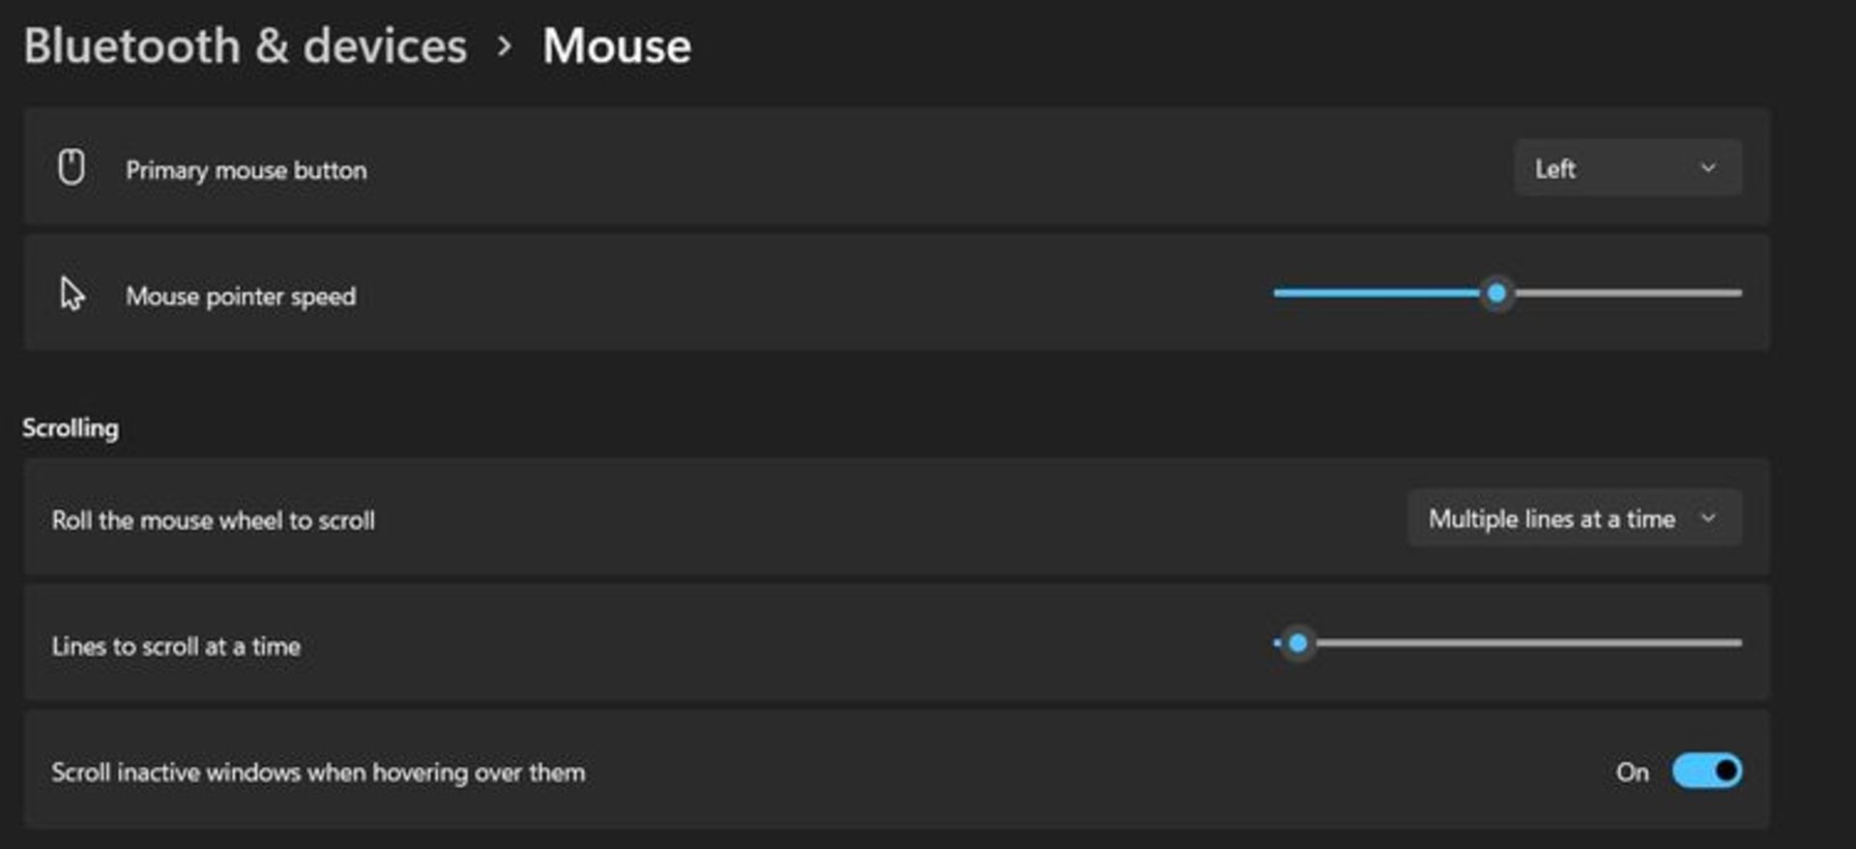The height and width of the screenshot is (849, 1856).
Task: Click the Lines to scroll at a time label
Action: pyautogui.click(x=176, y=646)
